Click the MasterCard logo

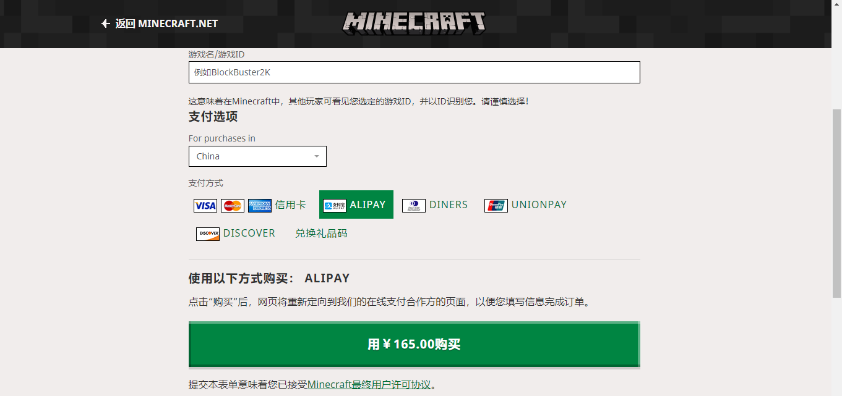[x=233, y=204]
